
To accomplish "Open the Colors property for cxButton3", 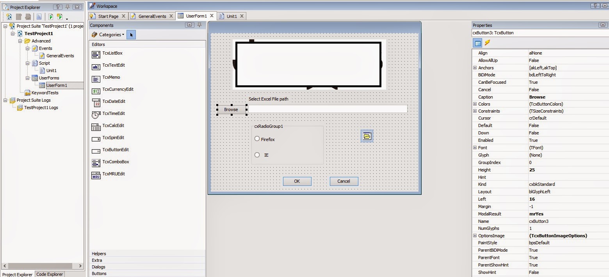I will point(474,104).
